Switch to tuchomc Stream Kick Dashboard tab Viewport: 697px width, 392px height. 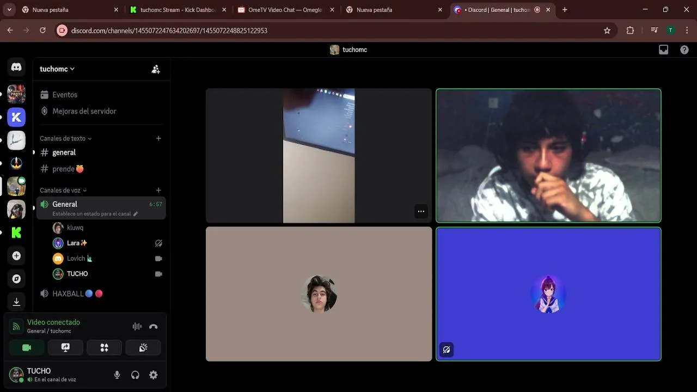178,10
